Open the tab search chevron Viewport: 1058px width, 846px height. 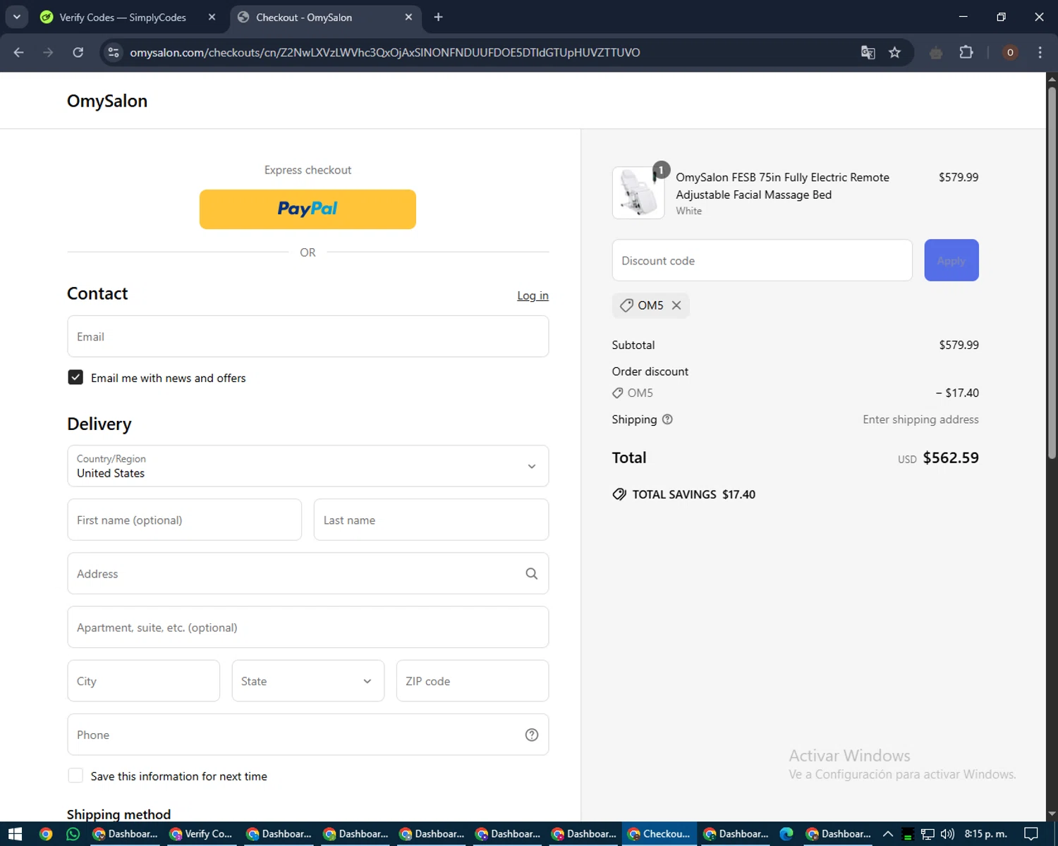click(16, 17)
